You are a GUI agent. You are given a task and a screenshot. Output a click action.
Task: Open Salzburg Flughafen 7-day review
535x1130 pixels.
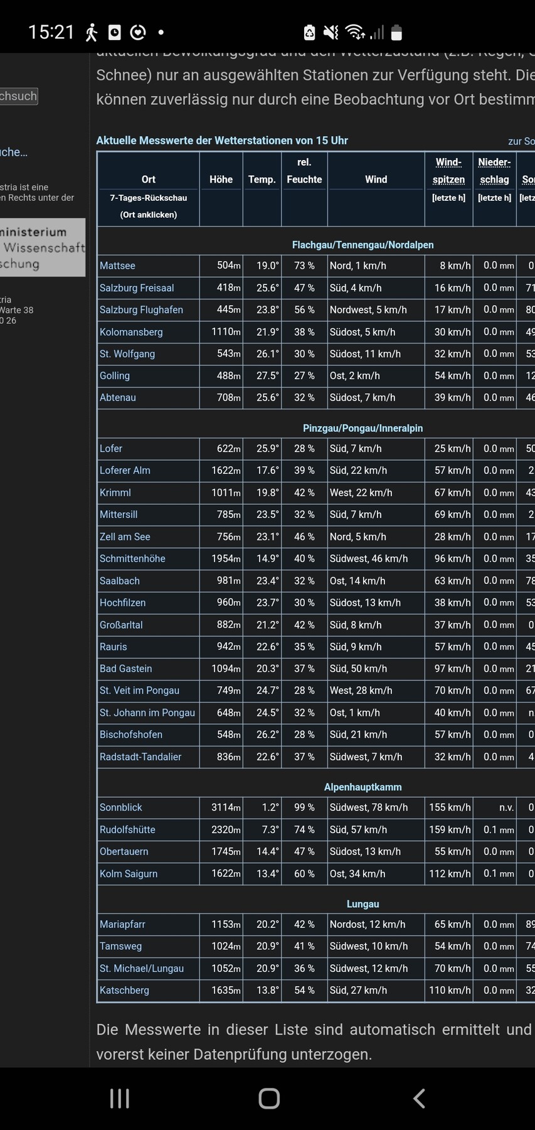tap(141, 309)
